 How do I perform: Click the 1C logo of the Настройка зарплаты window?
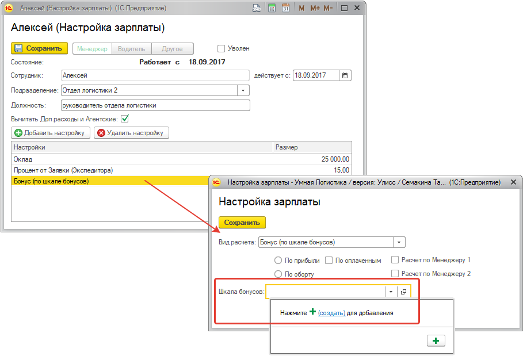(x=216, y=182)
